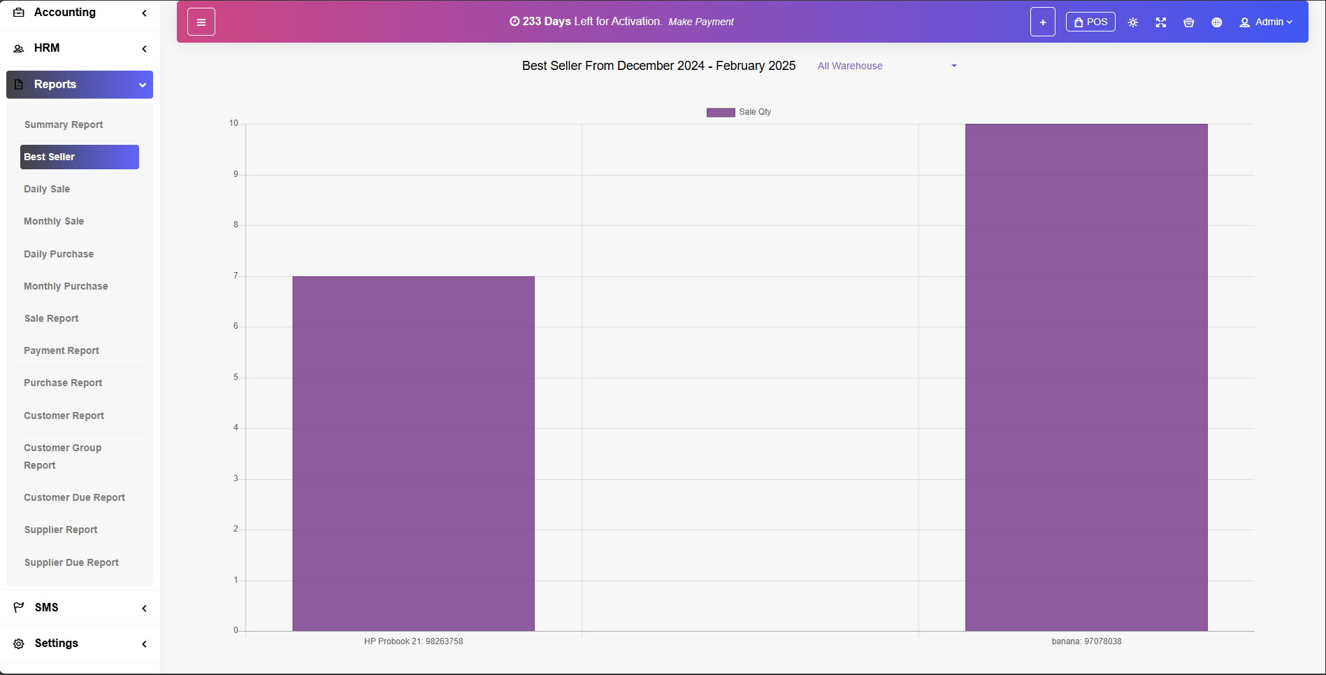Open the All Warehouse dropdown
This screenshot has height=675, width=1326.
886,66
